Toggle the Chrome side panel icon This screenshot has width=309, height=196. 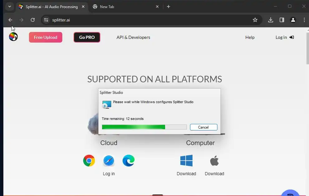[282, 20]
